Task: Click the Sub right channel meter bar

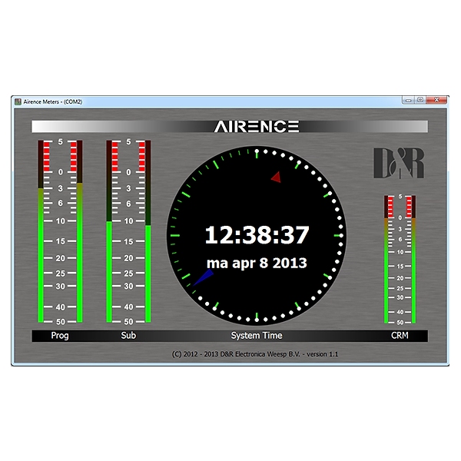Action: pyautogui.click(x=148, y=231)
